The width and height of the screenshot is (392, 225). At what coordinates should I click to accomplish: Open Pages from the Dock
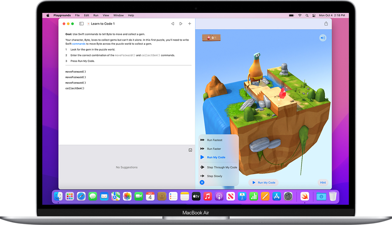[x=265, y=196]
